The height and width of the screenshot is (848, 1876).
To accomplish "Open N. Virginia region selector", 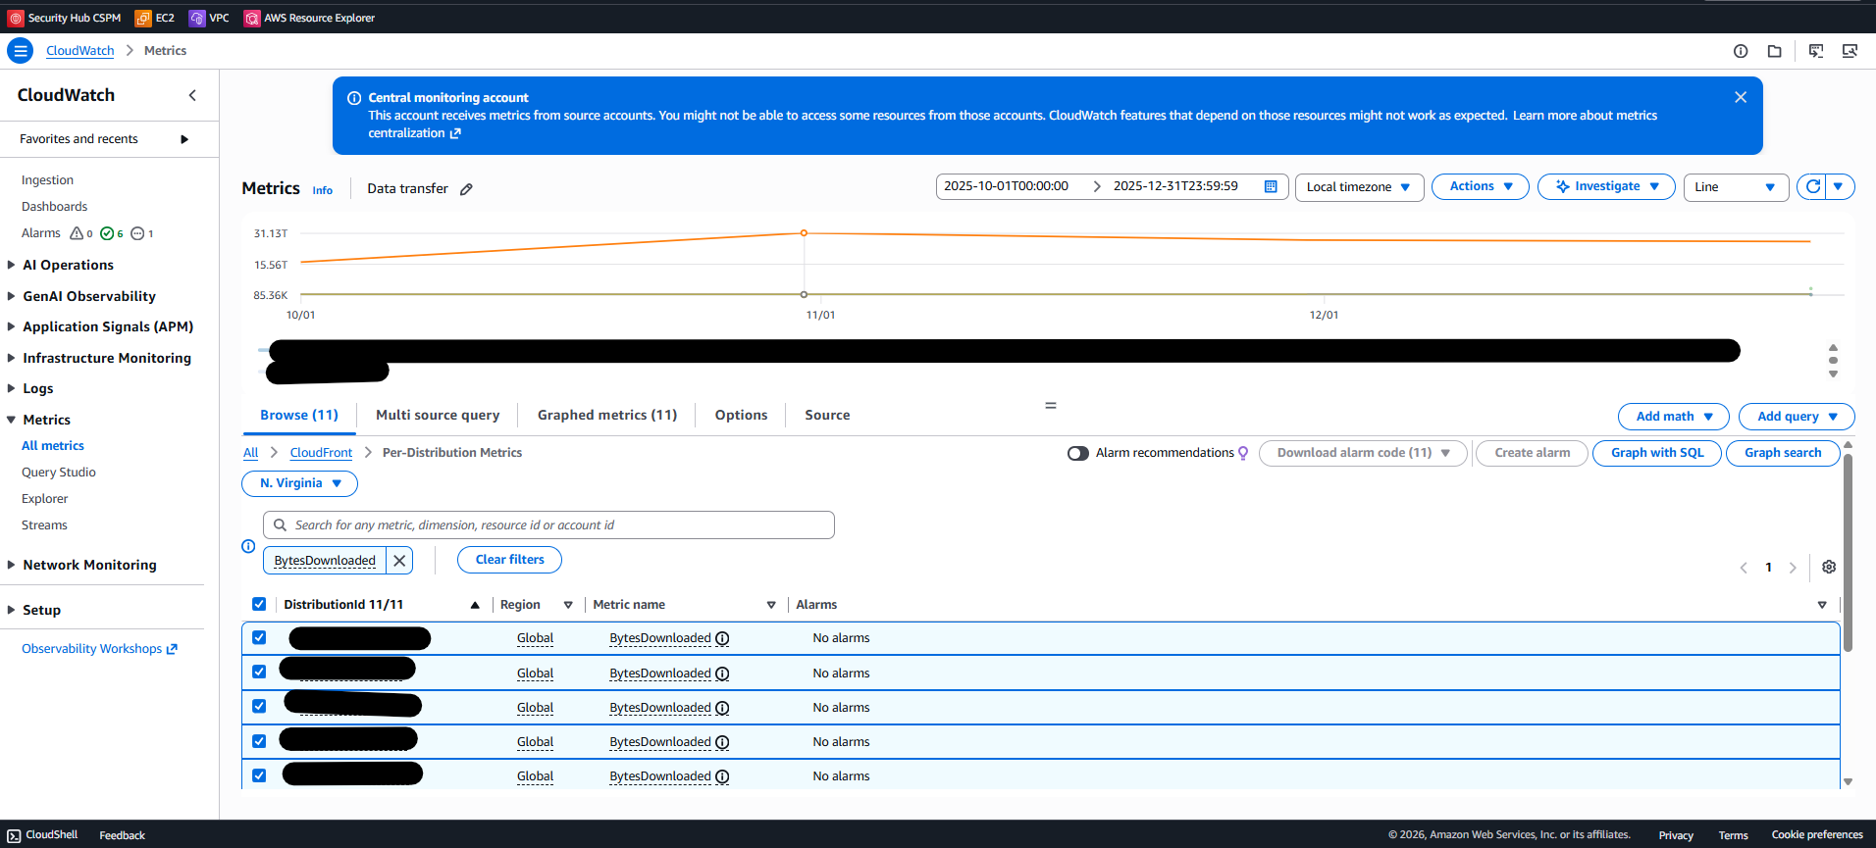I will click(x=299, y=483).
